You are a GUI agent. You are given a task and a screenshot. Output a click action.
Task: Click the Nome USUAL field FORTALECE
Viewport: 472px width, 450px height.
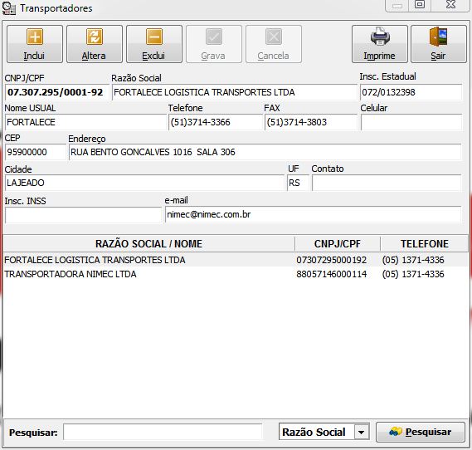(85, 122)
